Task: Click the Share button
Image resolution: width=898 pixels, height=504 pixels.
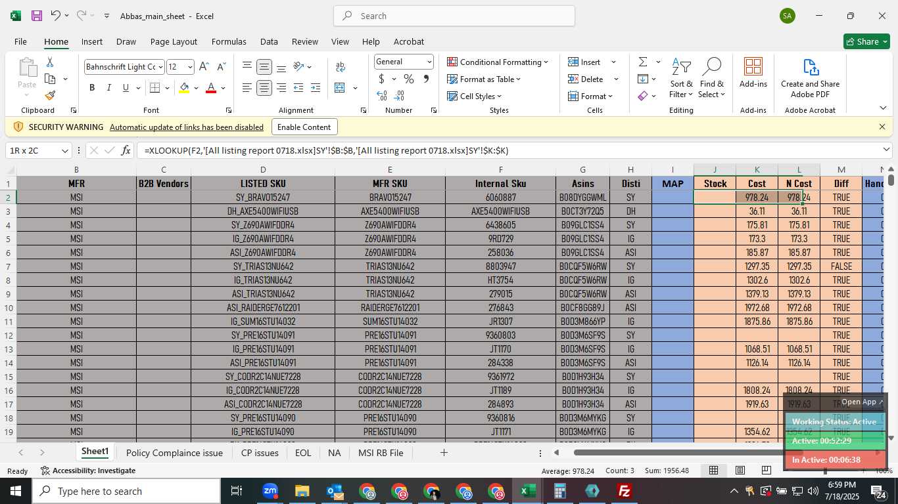Action: (866, 41)
